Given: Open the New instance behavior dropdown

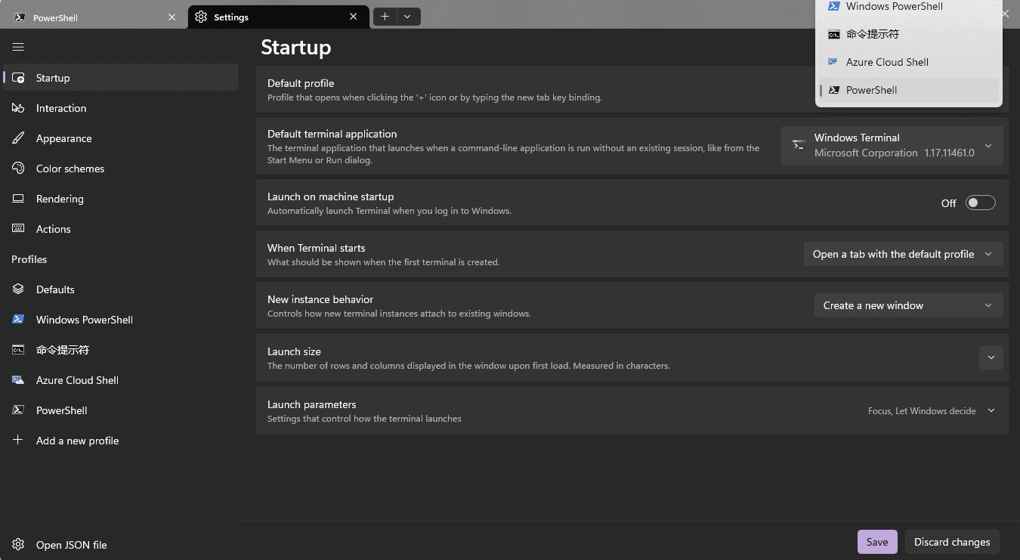Looking at the screenshot, I should pos(908,305).
